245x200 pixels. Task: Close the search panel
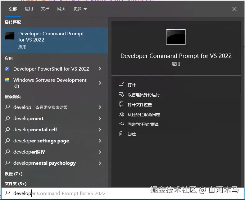[234, 9]
